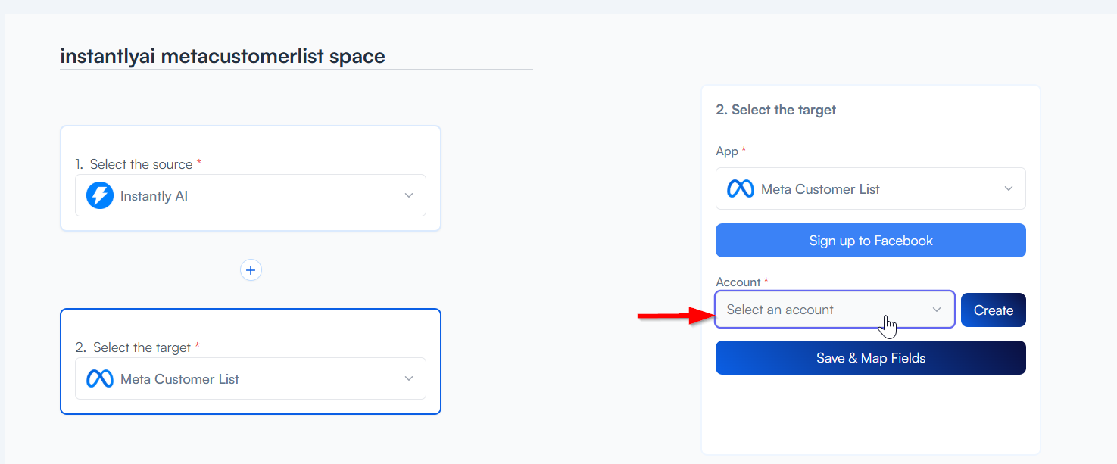The height and width of the screenshot is (464, 1117).
Task: Edit the instantlyai metacustomerlist space title
Action: (x=222, y=56)
